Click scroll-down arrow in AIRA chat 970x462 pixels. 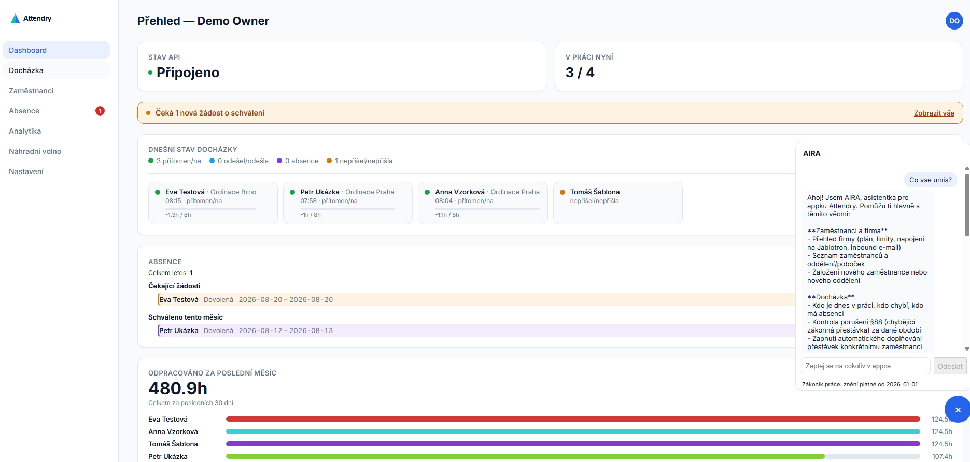pyautogui.click(x=967, y=349)
